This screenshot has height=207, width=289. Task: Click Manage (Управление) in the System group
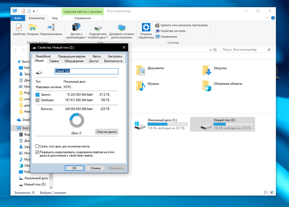coord(166,37)
